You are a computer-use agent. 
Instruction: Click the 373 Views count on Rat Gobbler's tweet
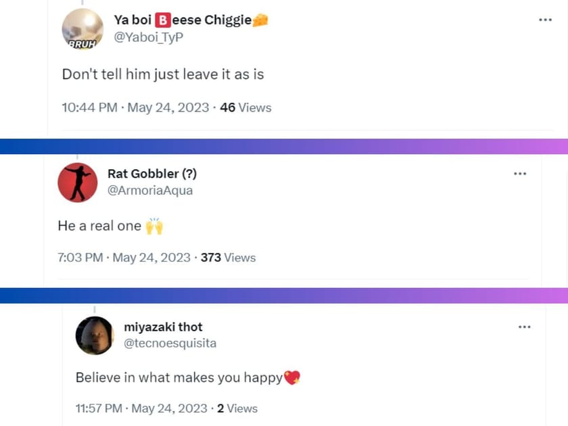[230, 258]
